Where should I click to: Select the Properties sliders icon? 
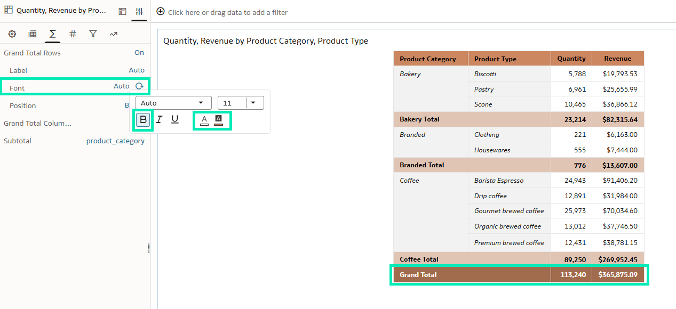[x=139, y=11]
